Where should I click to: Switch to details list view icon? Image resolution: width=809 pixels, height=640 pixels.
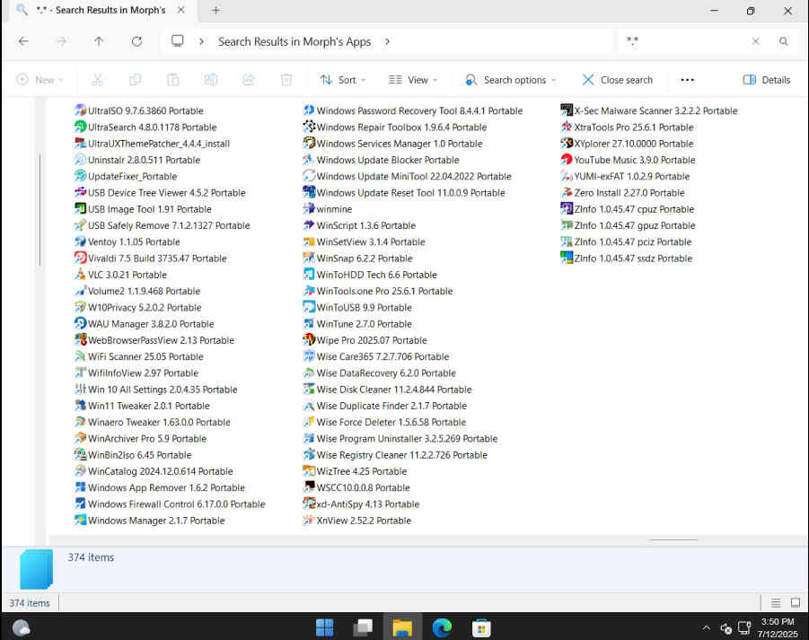(x=776, y=603)
